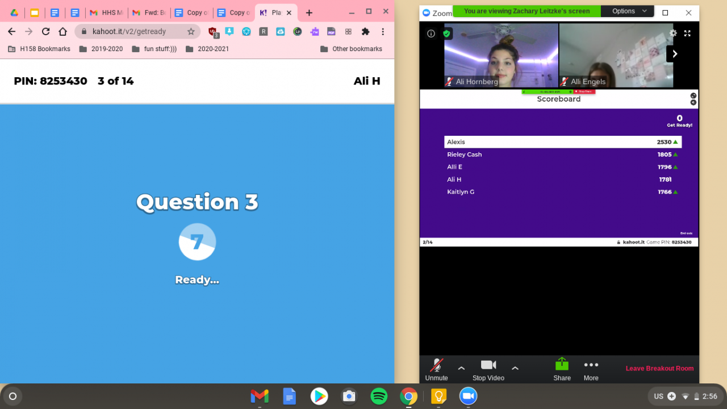Open the grey R extension icon
The image size is (727, 409).
[264, 32]
